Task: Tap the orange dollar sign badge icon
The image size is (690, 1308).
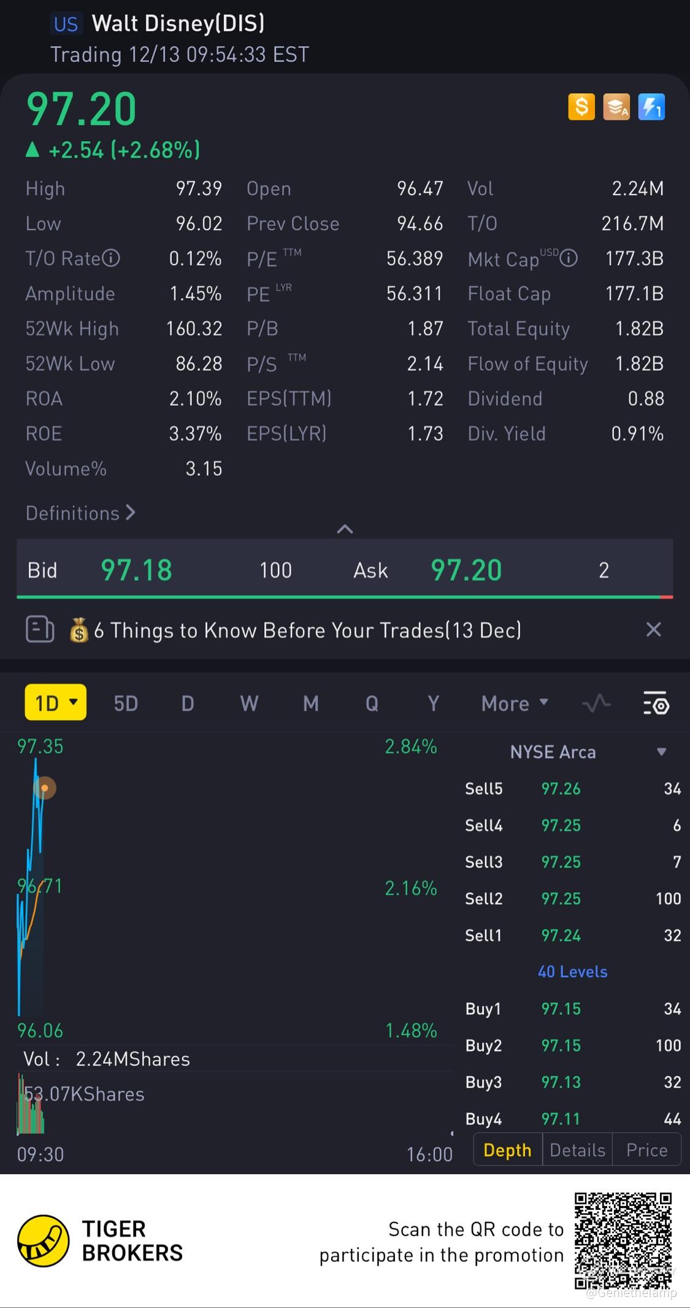Action: pyautogui.click(x=581, y=107)
